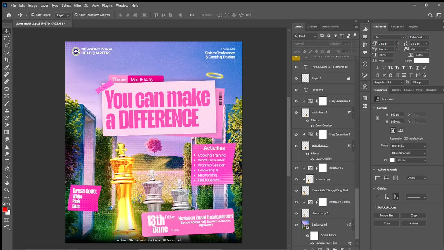
Task: Uncheck Auto-Select checkbox
Action: pos(33,15)
